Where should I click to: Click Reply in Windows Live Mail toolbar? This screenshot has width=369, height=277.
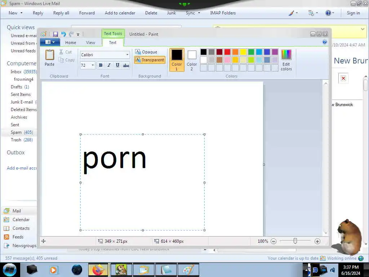[38, 13]
